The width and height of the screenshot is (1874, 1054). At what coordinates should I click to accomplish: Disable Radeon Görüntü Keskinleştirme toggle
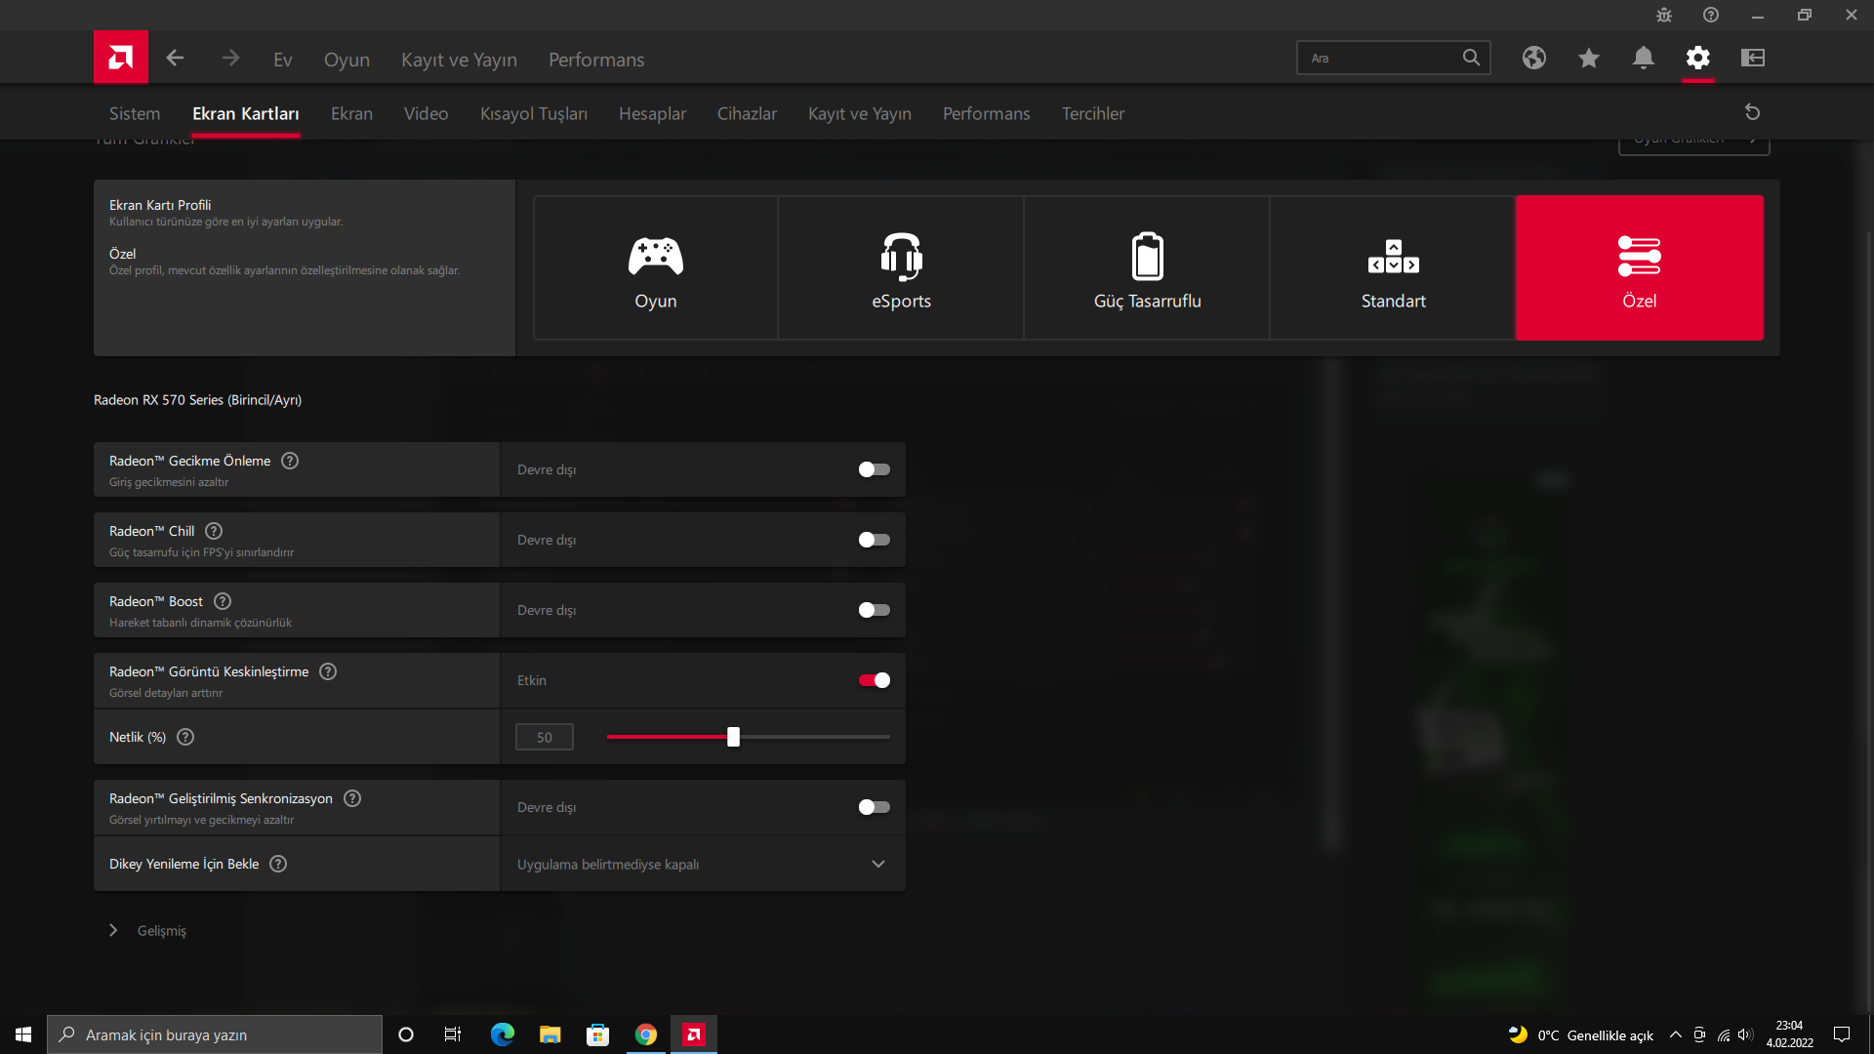(874, 680)
